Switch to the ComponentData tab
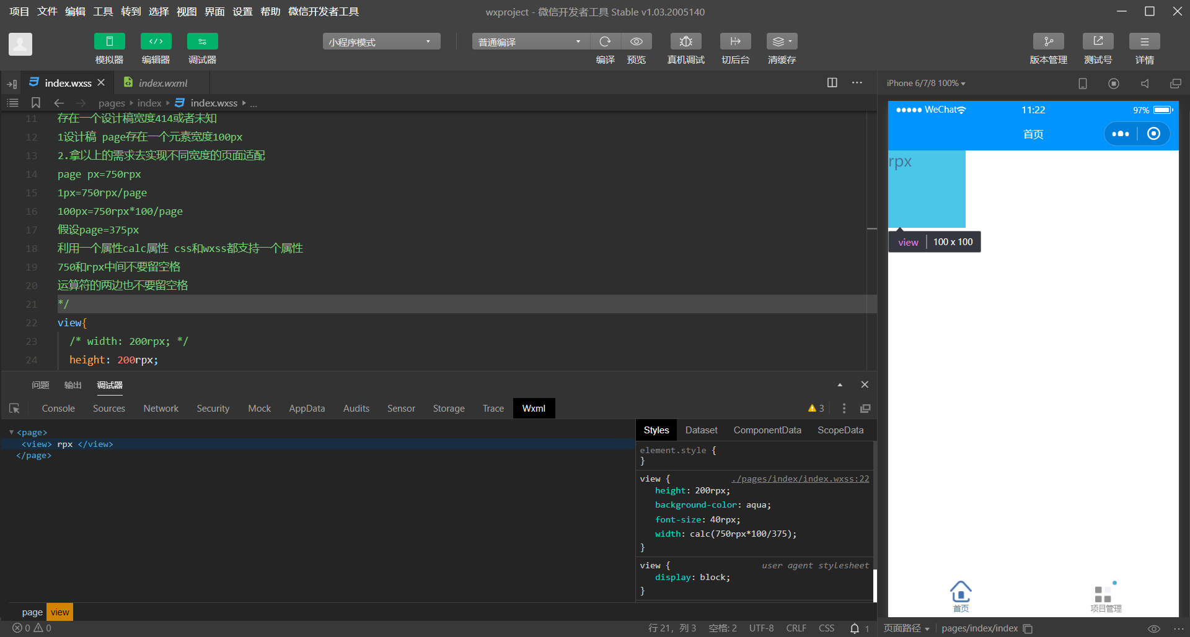 767,430
